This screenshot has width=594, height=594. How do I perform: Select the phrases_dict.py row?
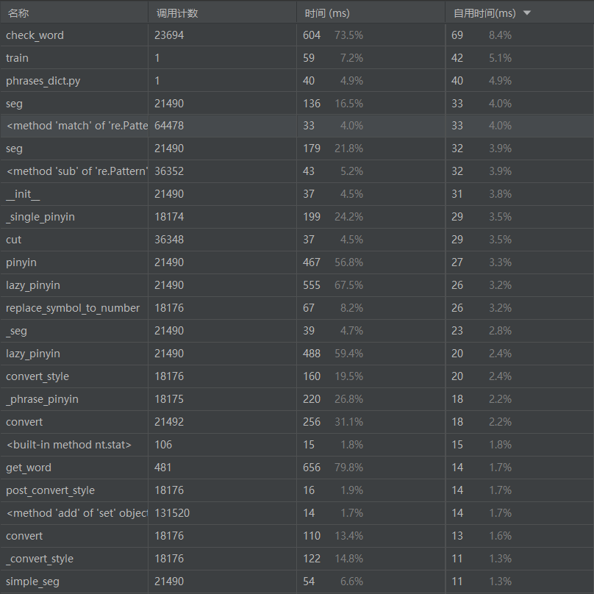[x=43, y=81]
